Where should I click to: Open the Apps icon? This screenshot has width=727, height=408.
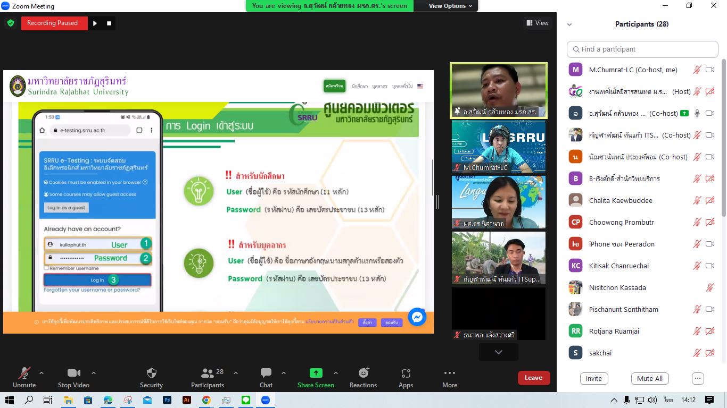point(406,373)
